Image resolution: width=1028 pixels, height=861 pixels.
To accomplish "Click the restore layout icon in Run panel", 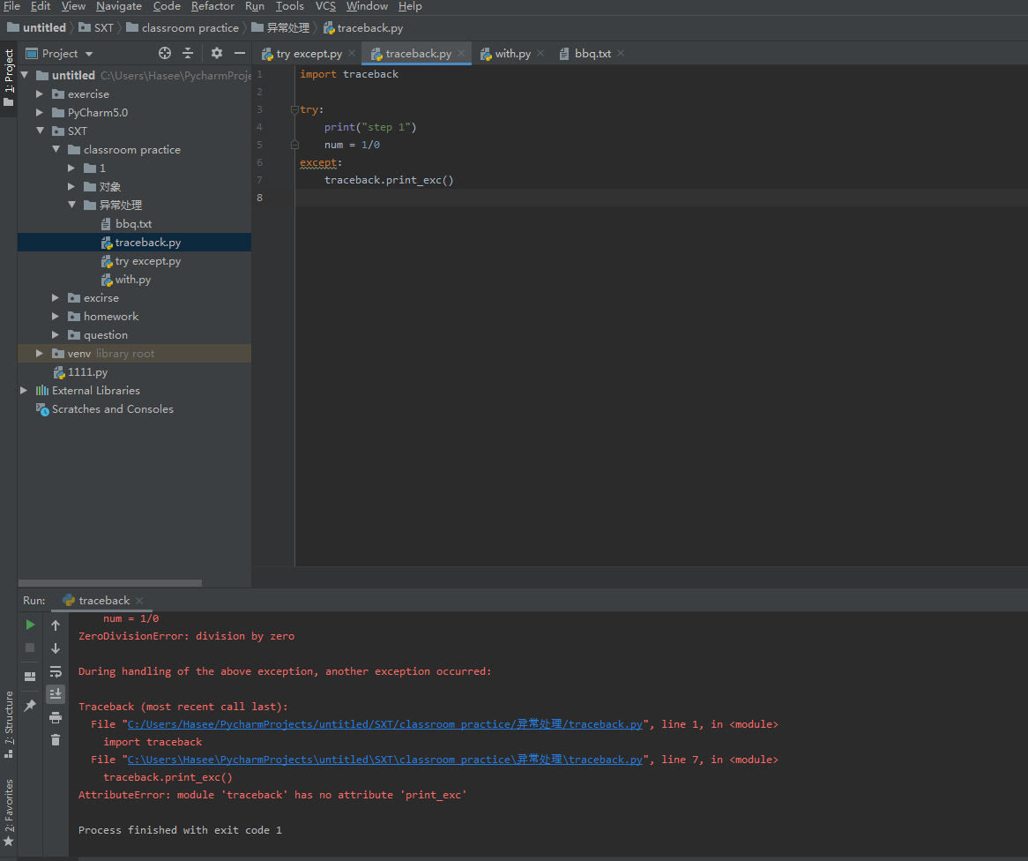I will pyautogui.click(x=30, y=677).
